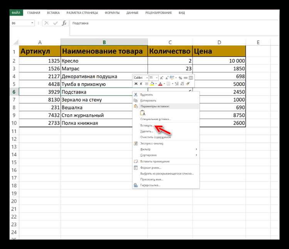The height and width of the screenshot is (249, 289).
Task: Toggle bold (Ж) in mini toolbar
Action: coord(136,84)
